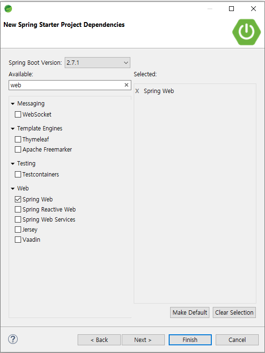Enable the Testcontainers checkbox
Image resolution: width=265 pixels, height=353 pixels.
point(18,174)
